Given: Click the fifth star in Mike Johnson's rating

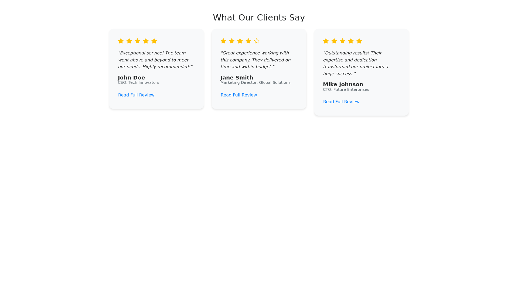Looking at the screenshot, I should point(359,41).
